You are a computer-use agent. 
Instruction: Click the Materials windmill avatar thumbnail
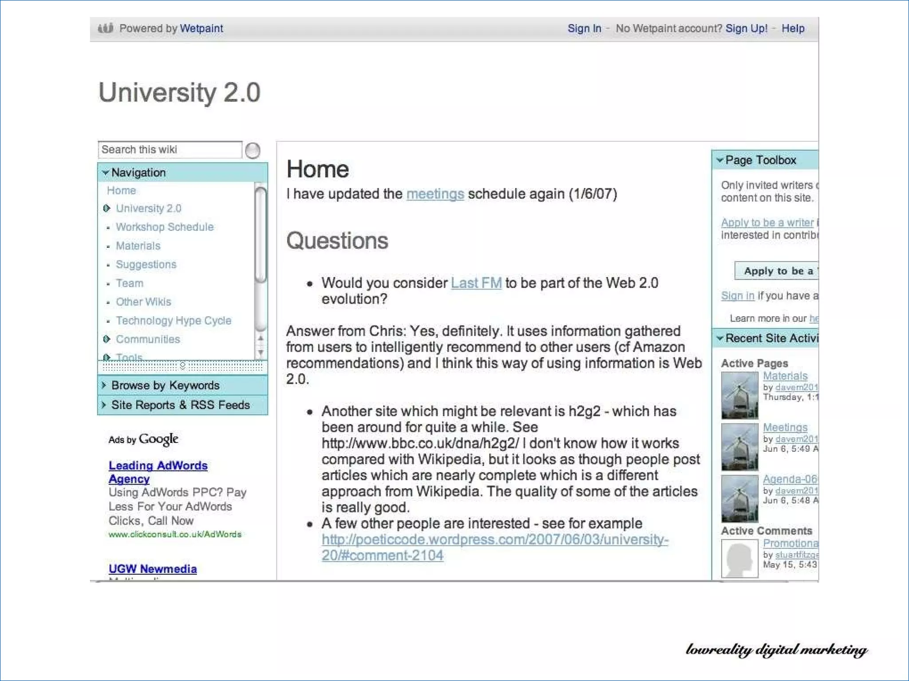click(739, 395)
